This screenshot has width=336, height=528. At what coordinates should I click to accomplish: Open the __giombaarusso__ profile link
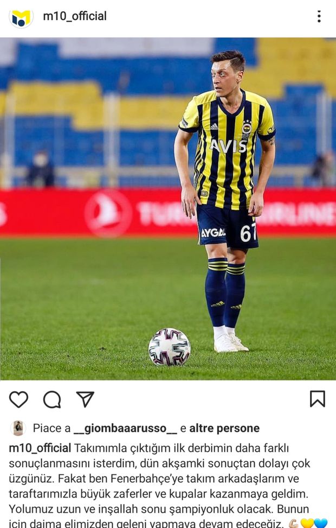(125, 428)
